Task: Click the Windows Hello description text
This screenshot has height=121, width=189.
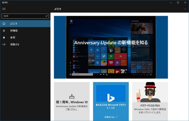Action: (x=150, y=111)
